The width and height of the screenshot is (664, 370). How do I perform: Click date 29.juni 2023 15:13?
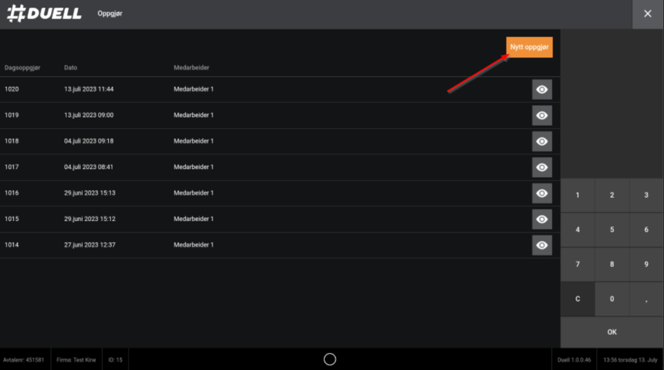coord(89,193)
